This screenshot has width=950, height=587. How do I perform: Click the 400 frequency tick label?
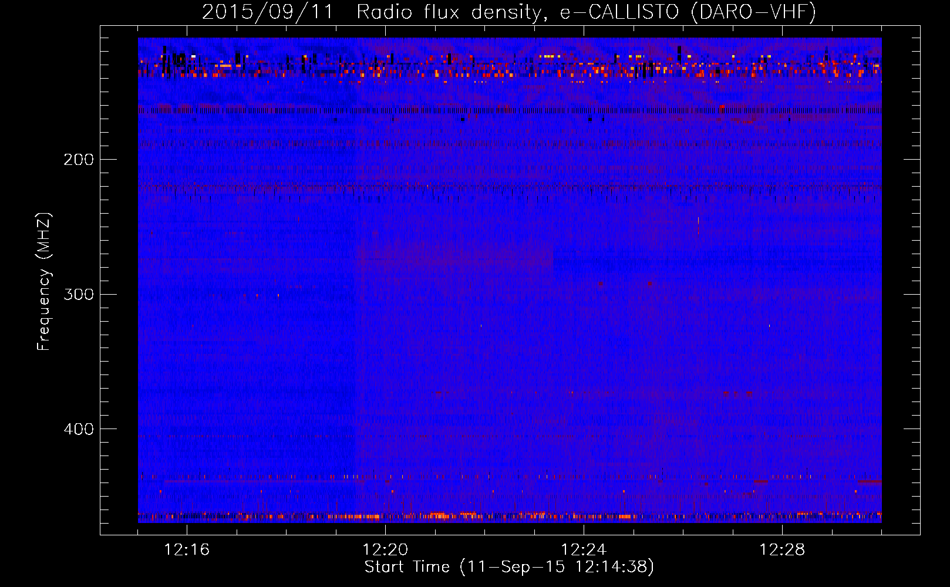click(79, 429)
